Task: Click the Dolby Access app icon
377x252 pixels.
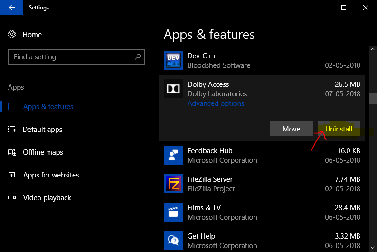Action: 173,89
